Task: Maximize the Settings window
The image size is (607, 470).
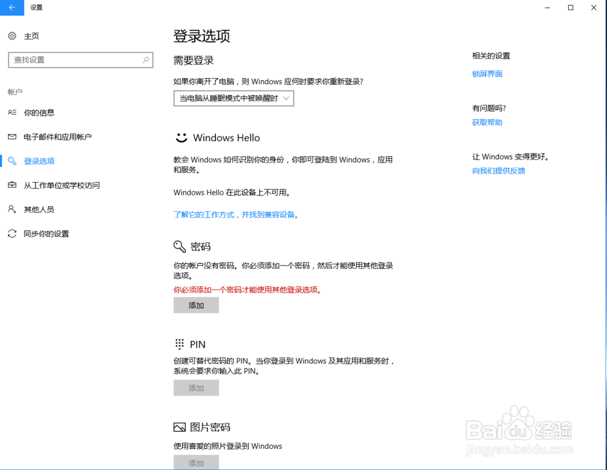Action: click(571, 7)
